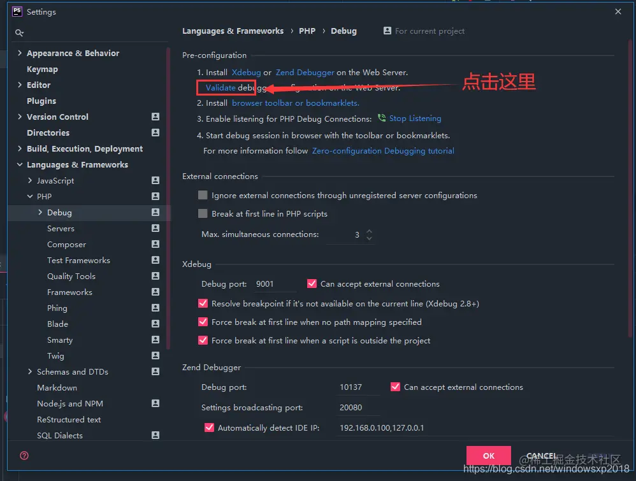Click the For current project icon in header
The width and height of the screenshot is (636, 481).
pyautogui.click(x=387, y=31)
